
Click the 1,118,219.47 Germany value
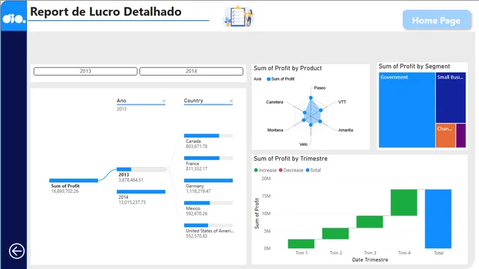click(x=198, y=191)
